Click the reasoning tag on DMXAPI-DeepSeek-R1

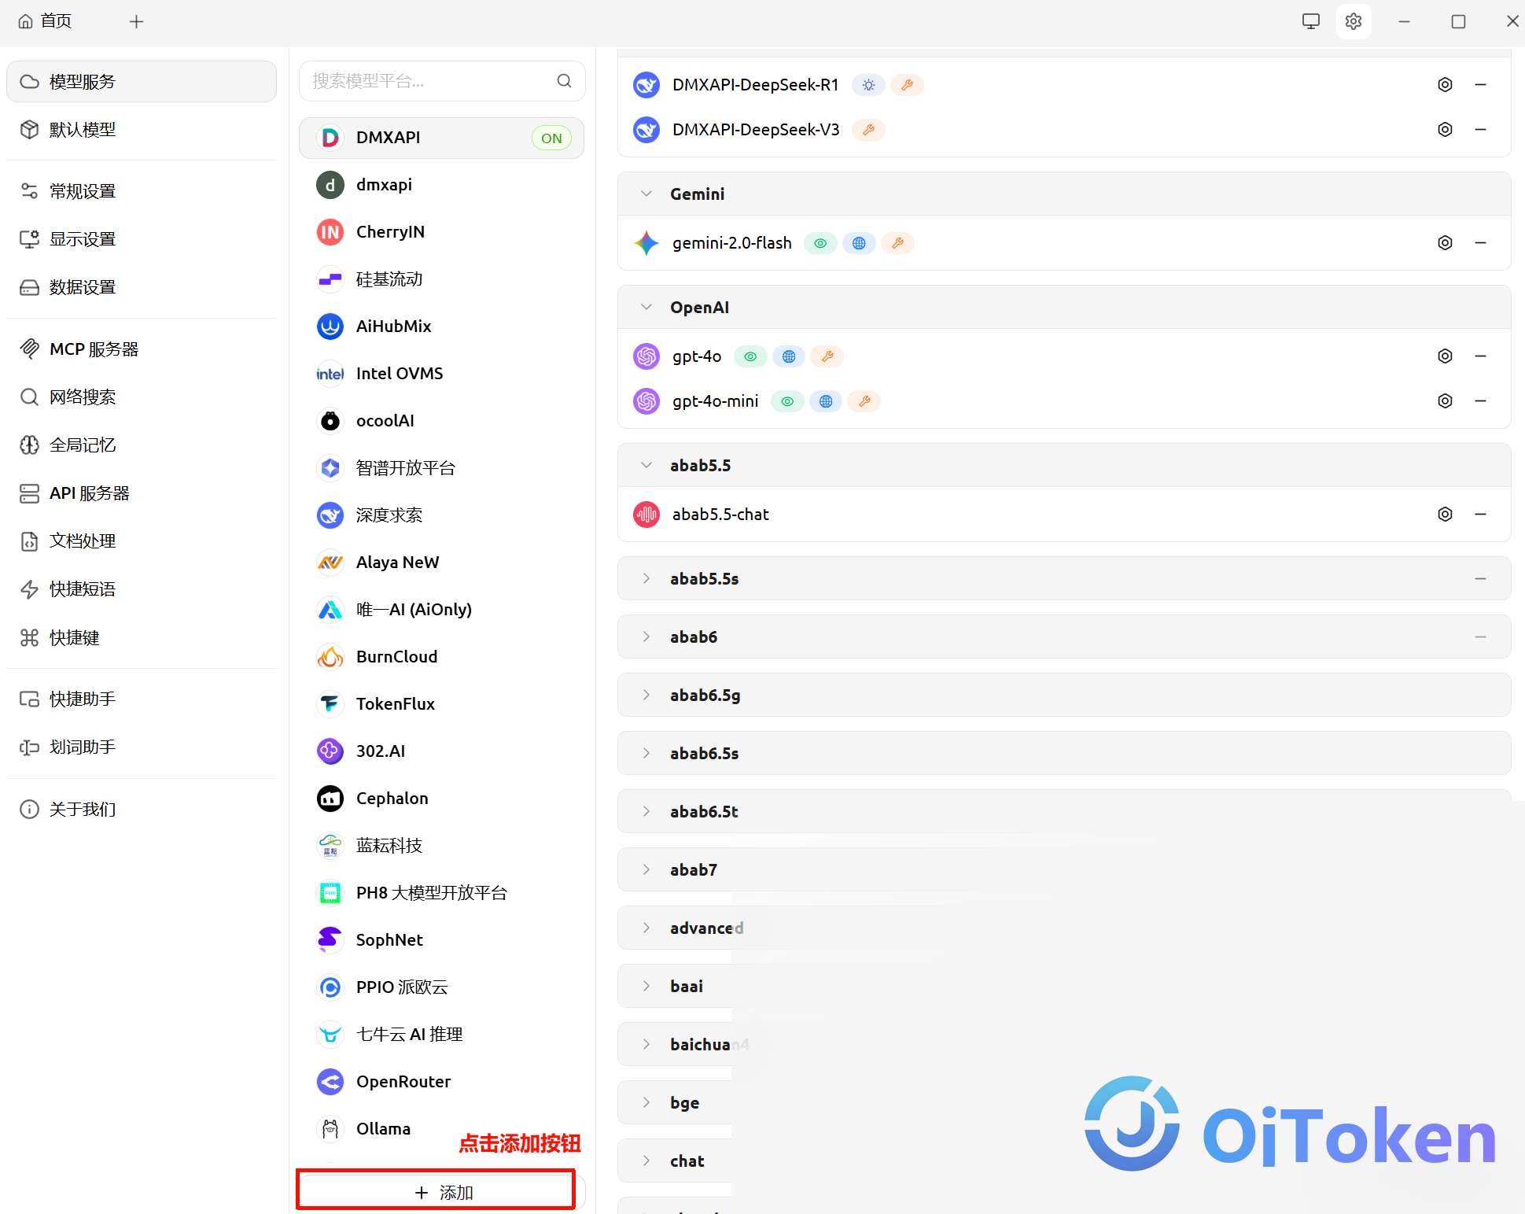click(869, 85)
